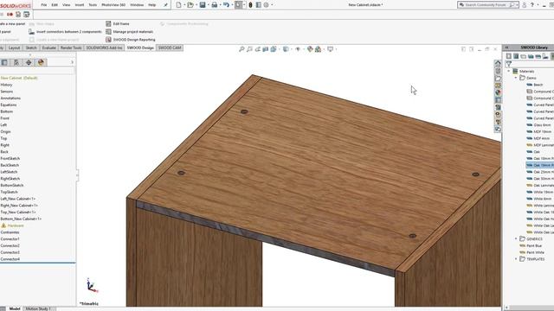Select Connector1 in feature tree
Image resolution: width=554 pixels, height=311 pixels.
tap(10, 238)
